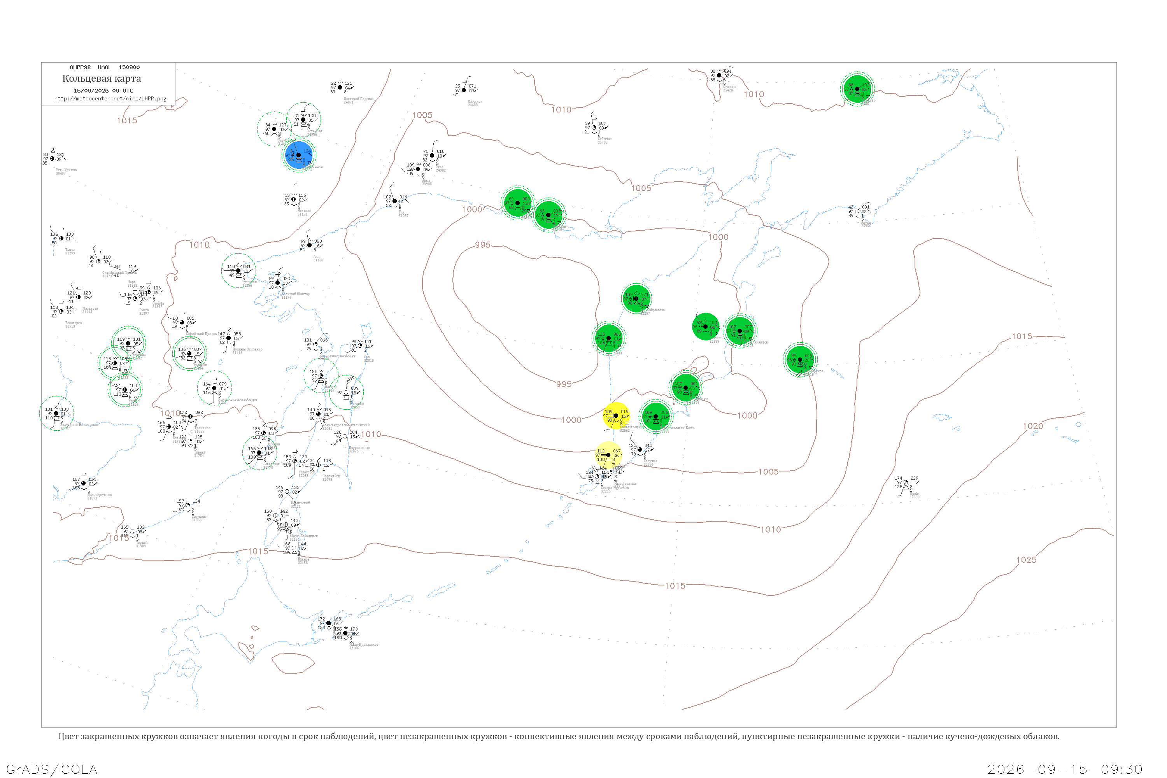Click the Екатерино-Никольское dashed station circle
The image size is (1167, 778).
click(56, 413)
